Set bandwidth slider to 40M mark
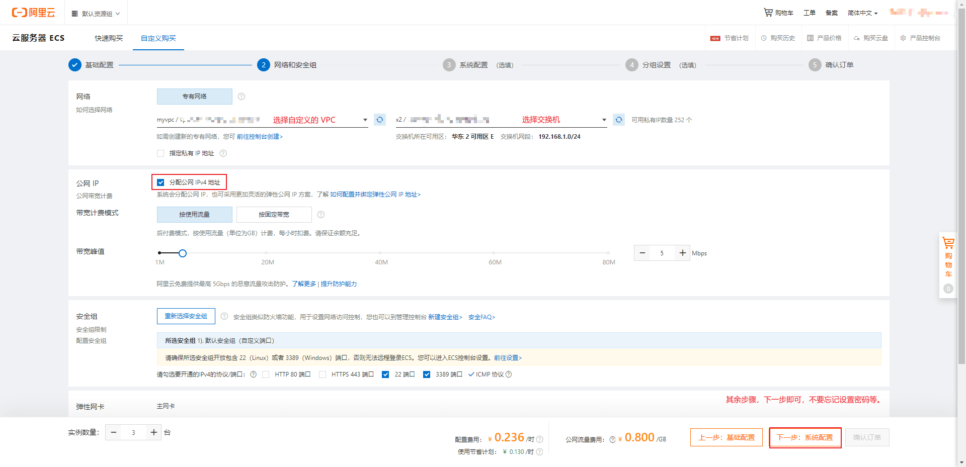Screen dimensions: 966x467 click(380, 253)
